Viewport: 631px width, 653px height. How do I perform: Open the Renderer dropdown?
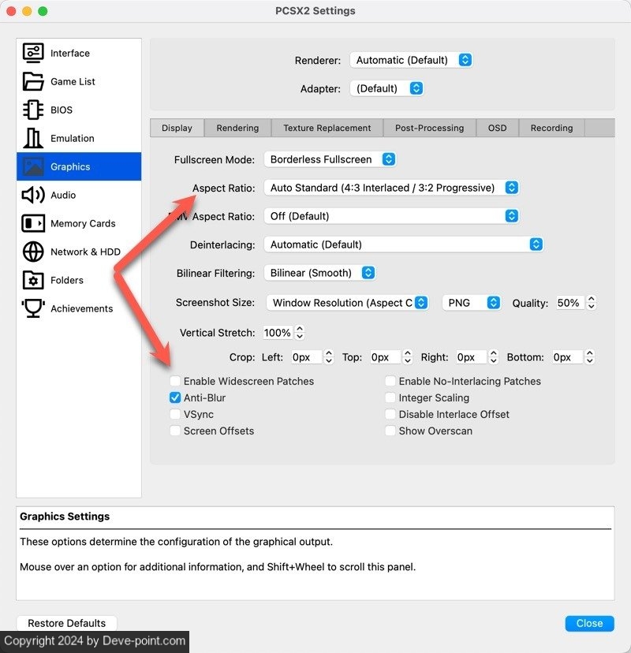point(411,60)
